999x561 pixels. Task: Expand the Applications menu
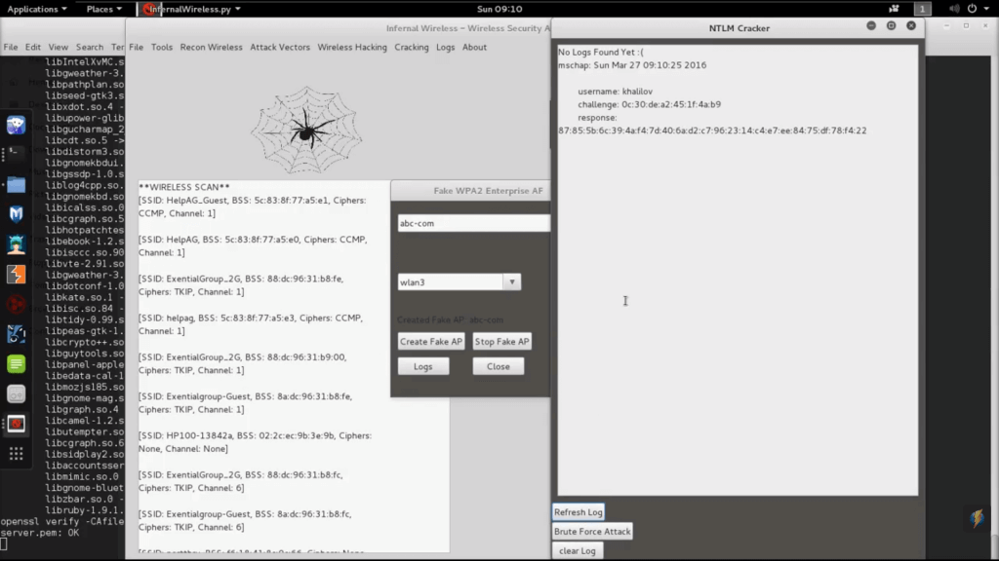pos(37,9)
